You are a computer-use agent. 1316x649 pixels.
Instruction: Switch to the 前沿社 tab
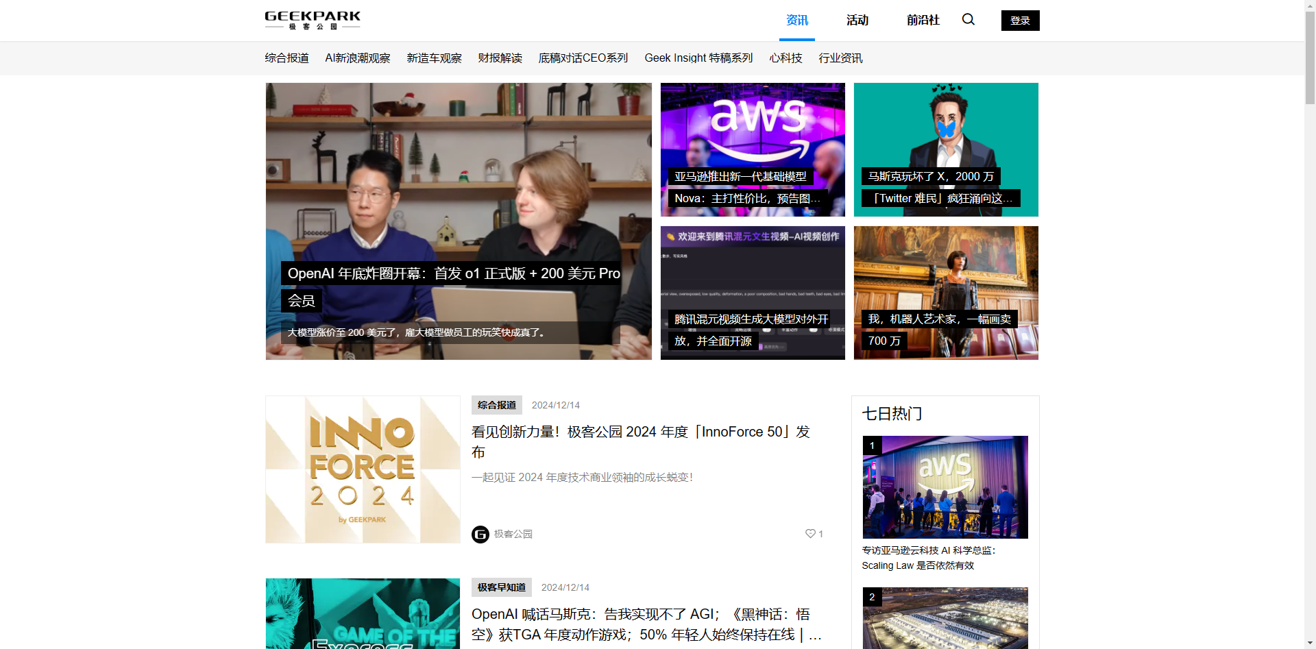click(x=922, y=20)
